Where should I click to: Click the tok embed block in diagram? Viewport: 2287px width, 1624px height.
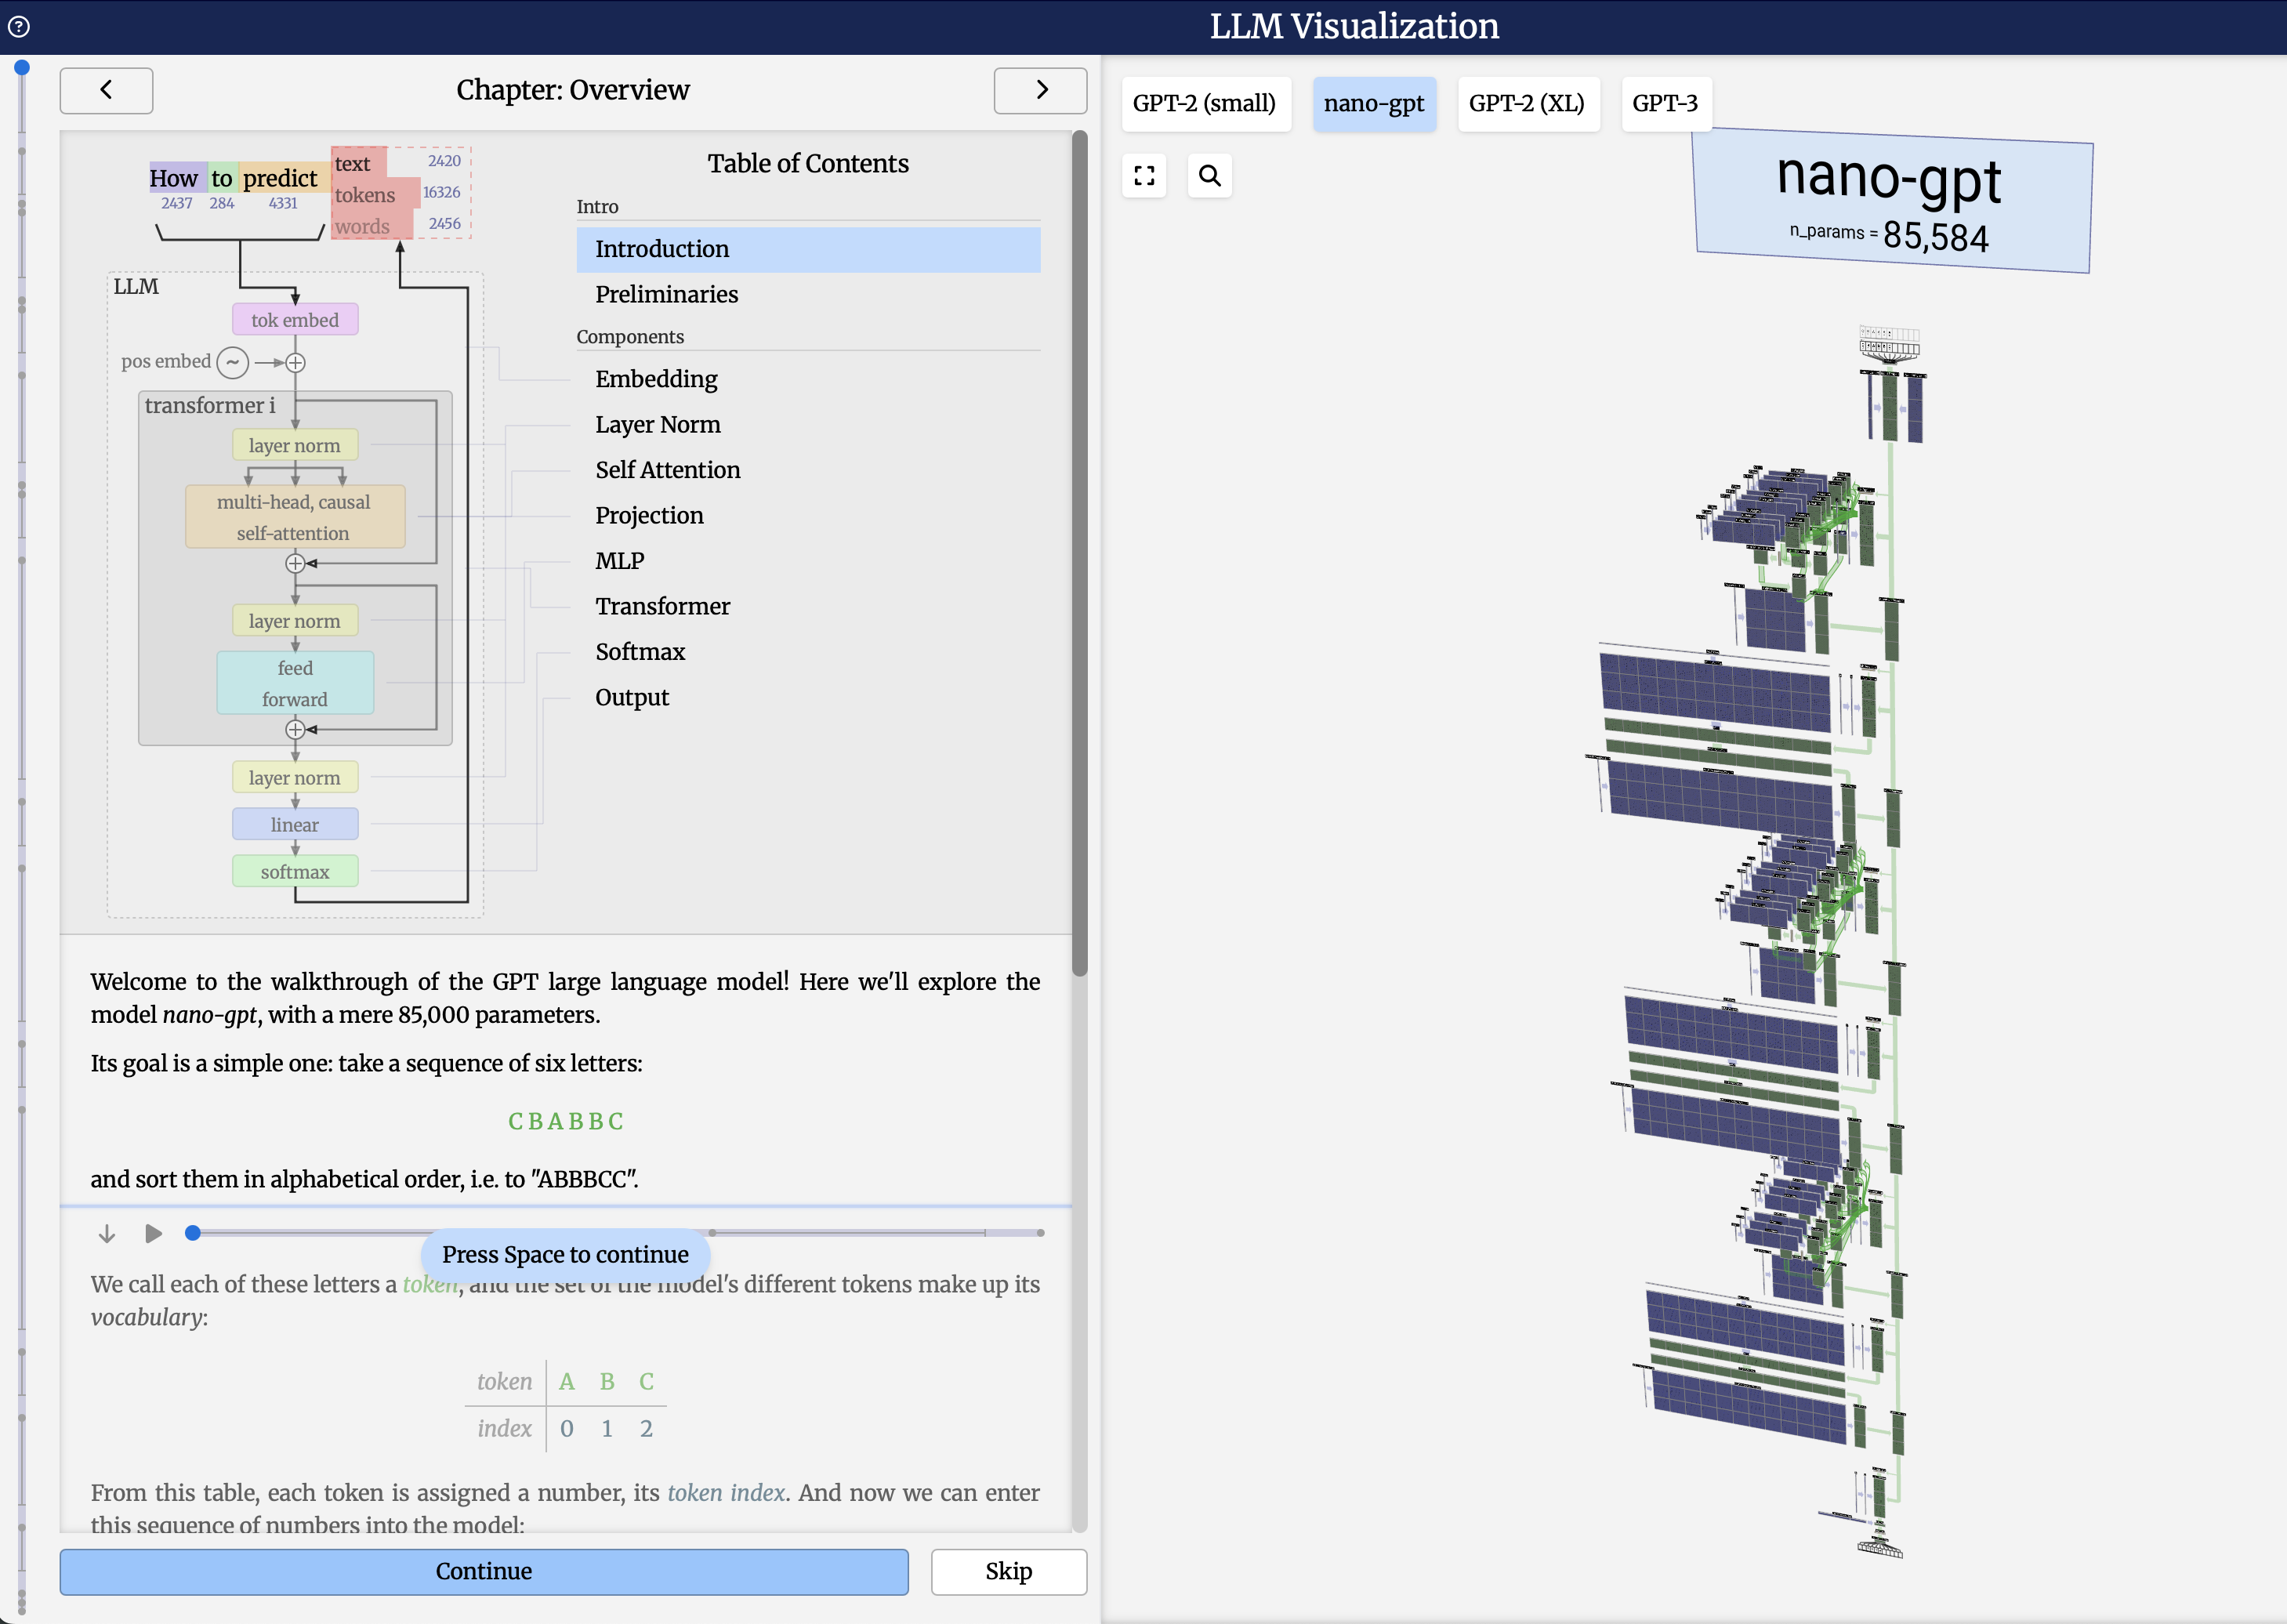(295, 320)
